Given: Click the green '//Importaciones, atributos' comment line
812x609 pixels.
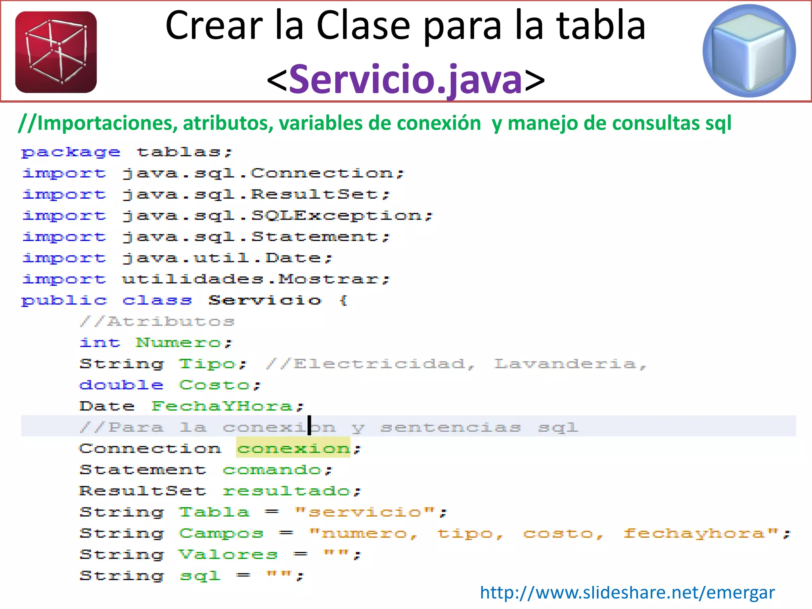Looking at the screenshot, I should pos(375,123).
